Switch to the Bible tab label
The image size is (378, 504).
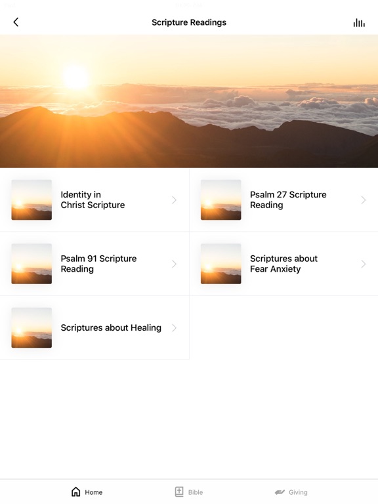coord(196,492)
